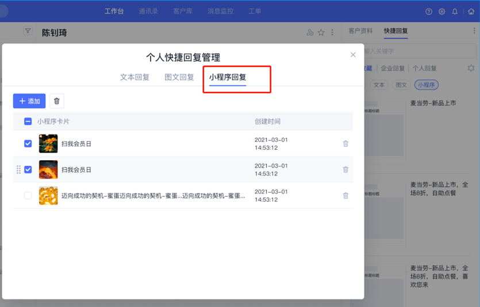Click the 陈钊琦 contact name
Image resolution: width=480 pixels, height=307 pixels.
[x=55, y=33]
